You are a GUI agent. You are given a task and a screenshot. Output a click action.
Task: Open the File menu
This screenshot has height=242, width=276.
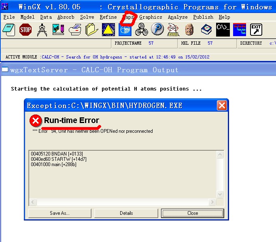(9, 17)
